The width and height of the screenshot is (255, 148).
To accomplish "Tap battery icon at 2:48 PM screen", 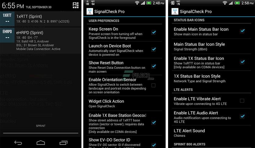I will click(149, 3).
